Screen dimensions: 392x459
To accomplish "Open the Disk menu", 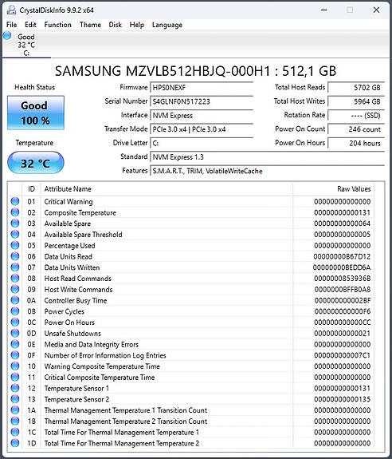I will click(115, 25).
